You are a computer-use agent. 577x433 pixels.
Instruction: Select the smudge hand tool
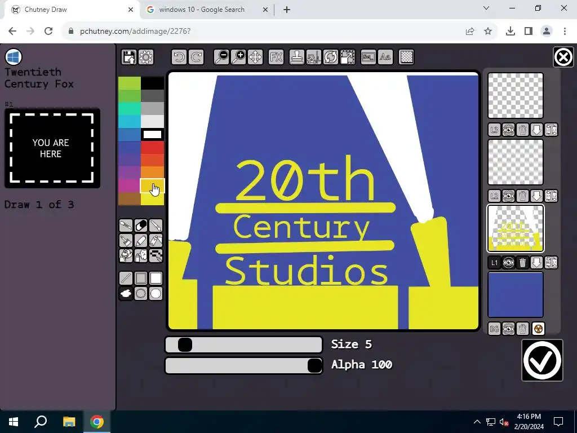point(126,255)
